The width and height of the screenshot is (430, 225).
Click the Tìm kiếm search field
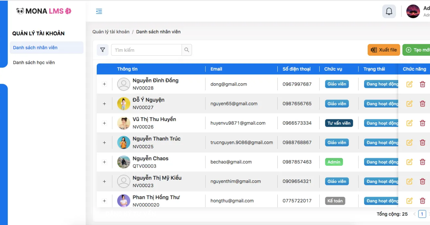point(146,50)
